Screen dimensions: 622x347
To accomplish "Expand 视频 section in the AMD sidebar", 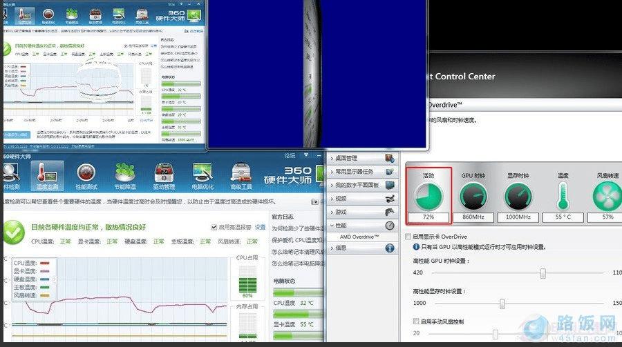I will pos(361,199).
